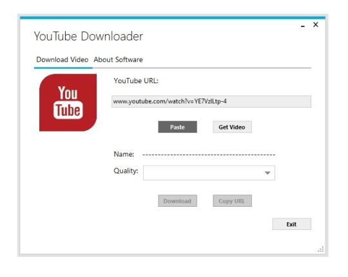The width and height of the screenshot is (348, 277).
Task: Open the Quality dropdown list
Action: point(209,173)
